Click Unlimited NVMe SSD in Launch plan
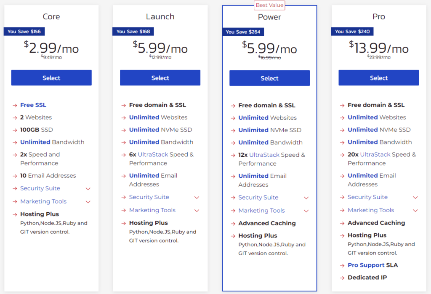Screen dimensions: 431x294 click(x=160, y=130)
